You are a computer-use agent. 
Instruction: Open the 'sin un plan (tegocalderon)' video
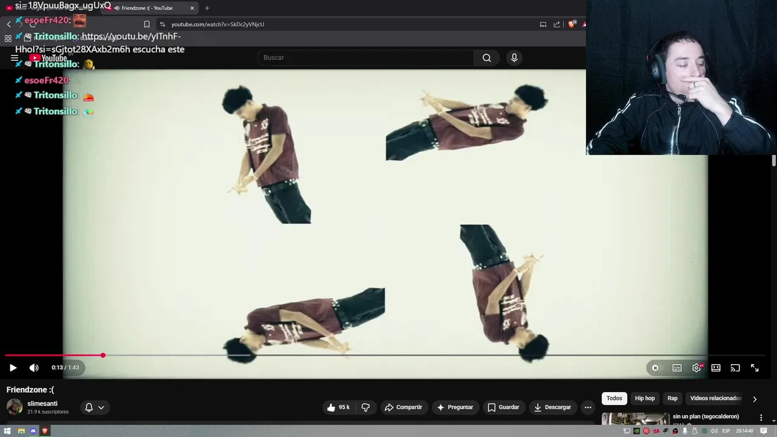[x=706, y=416]
